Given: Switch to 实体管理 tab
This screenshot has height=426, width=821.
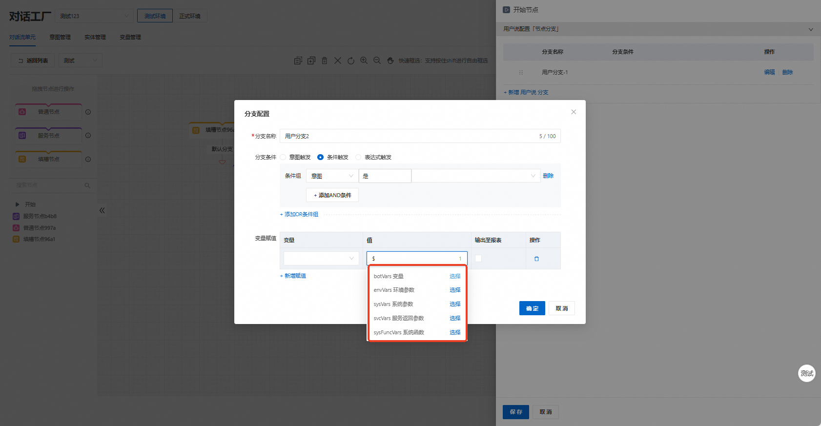Looking at the screenshot, I should tap(95, 37).
